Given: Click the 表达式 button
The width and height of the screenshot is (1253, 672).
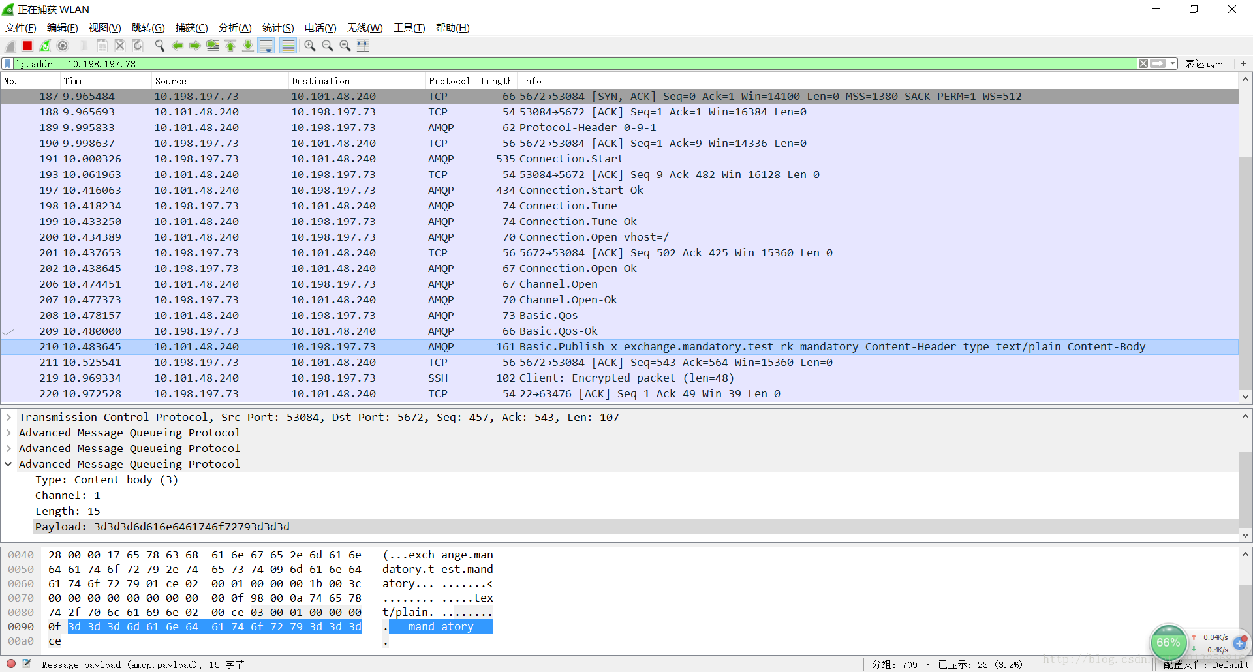Looking at the screenshot, I should pos(1203,63).
